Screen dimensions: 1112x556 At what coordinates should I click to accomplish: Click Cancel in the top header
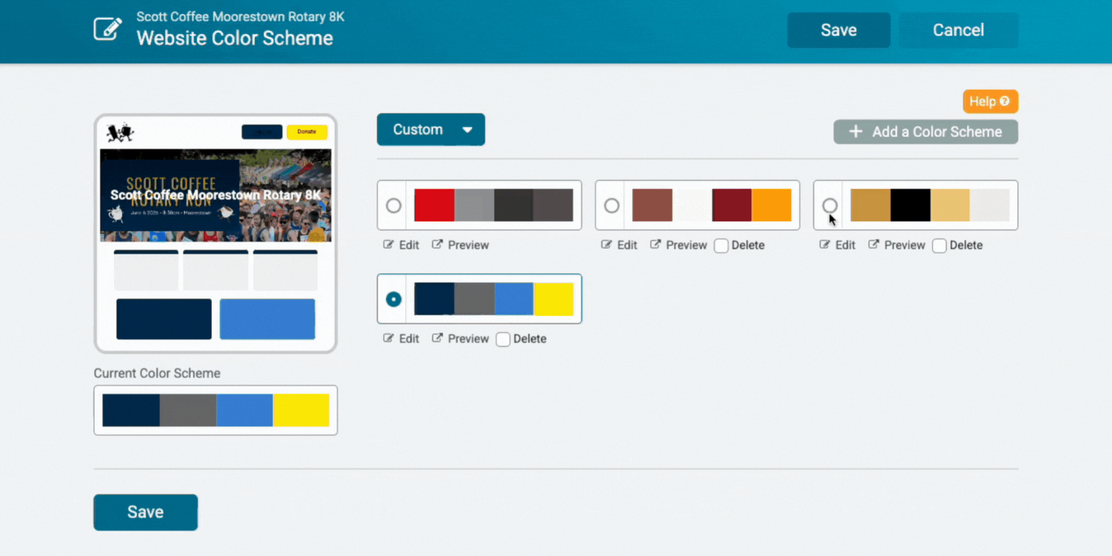pyautogui.click(x=958, y=30)
